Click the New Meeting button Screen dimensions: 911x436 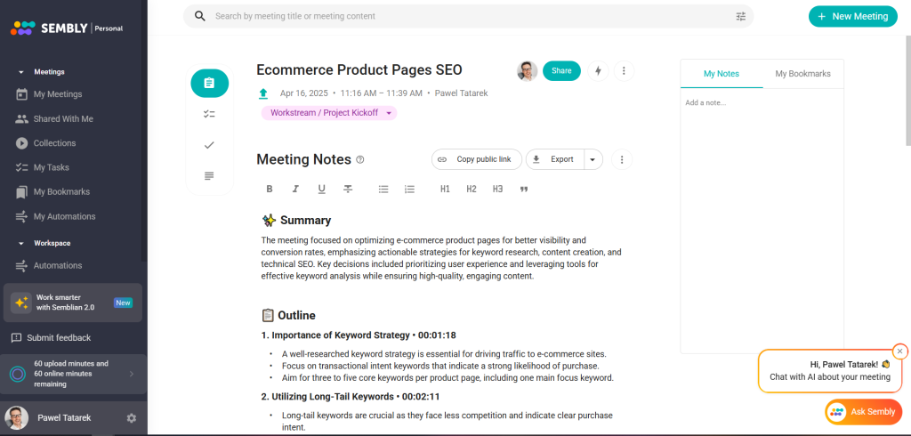(x=853, y=16)
